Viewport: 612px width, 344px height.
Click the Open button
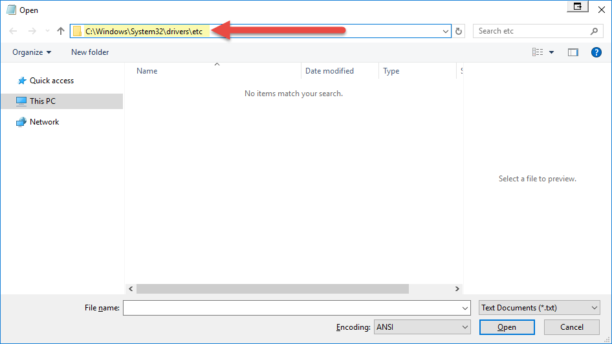pyautogui.click(x=507, y=327)
